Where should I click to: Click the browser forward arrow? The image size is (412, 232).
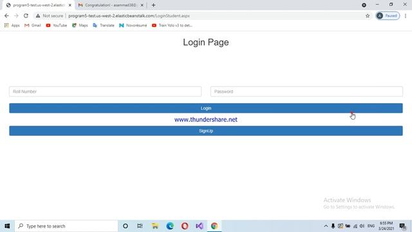point(16,15)
